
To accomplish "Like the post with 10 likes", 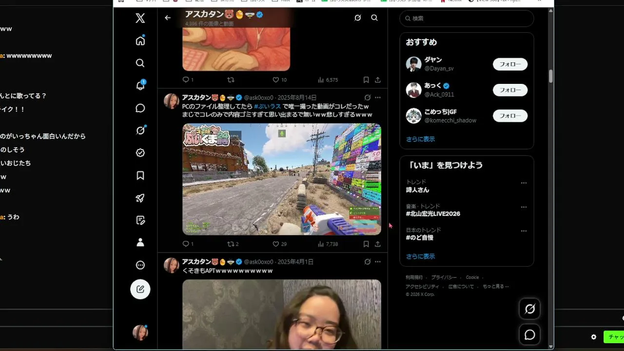I will (279, 79).
